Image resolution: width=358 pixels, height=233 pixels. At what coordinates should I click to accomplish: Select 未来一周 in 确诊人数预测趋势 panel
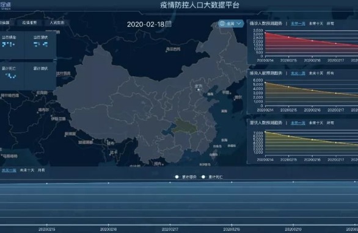(x=298, y=23)
